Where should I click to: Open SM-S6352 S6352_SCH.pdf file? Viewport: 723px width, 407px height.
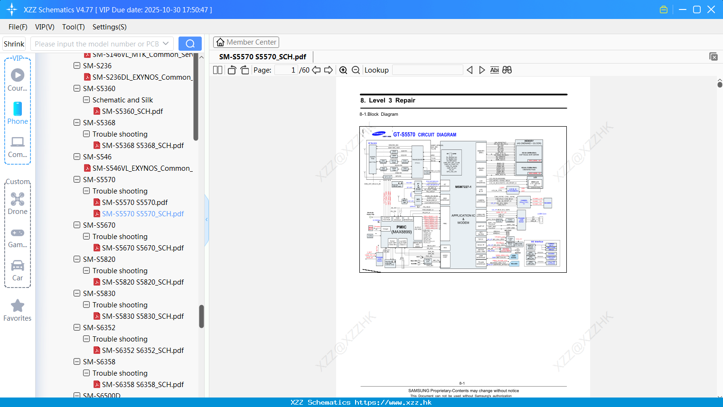pos(143,351)
